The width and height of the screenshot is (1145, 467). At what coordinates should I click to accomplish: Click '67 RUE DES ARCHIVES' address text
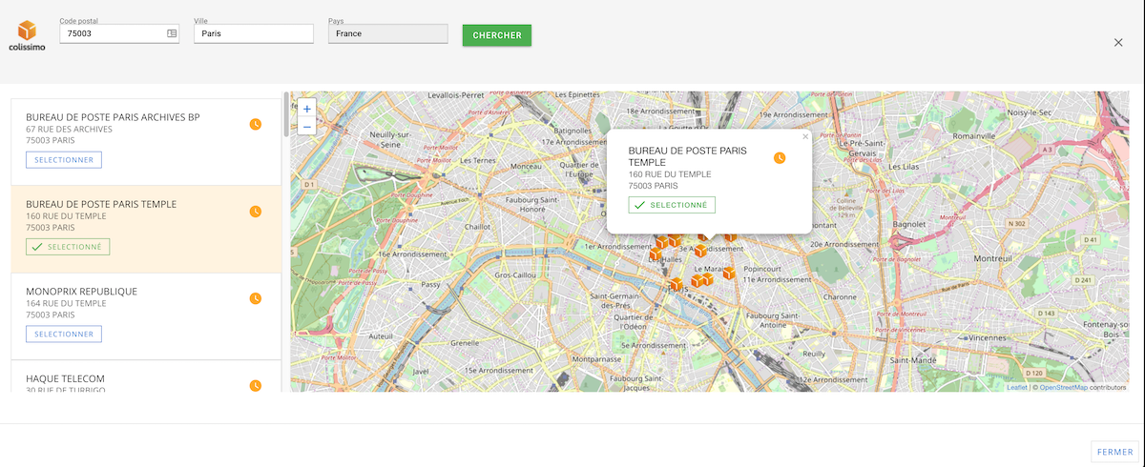point(69,129)
